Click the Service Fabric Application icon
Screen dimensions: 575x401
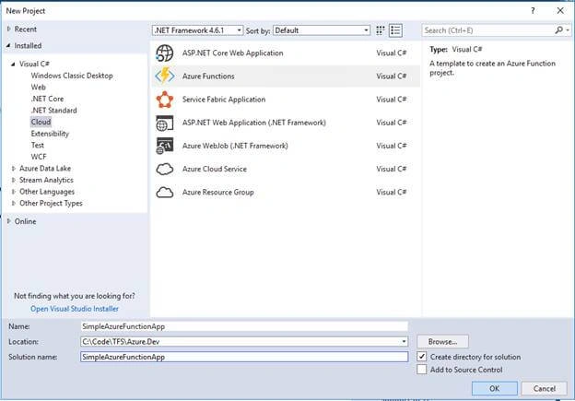pyautogui.click(x=165, y=100)
